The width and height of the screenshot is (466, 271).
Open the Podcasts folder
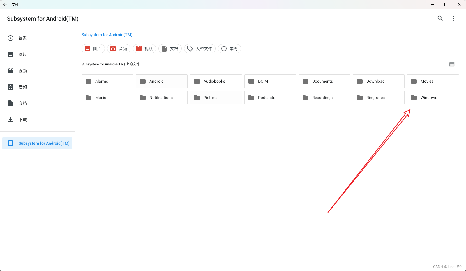(270, 98)
